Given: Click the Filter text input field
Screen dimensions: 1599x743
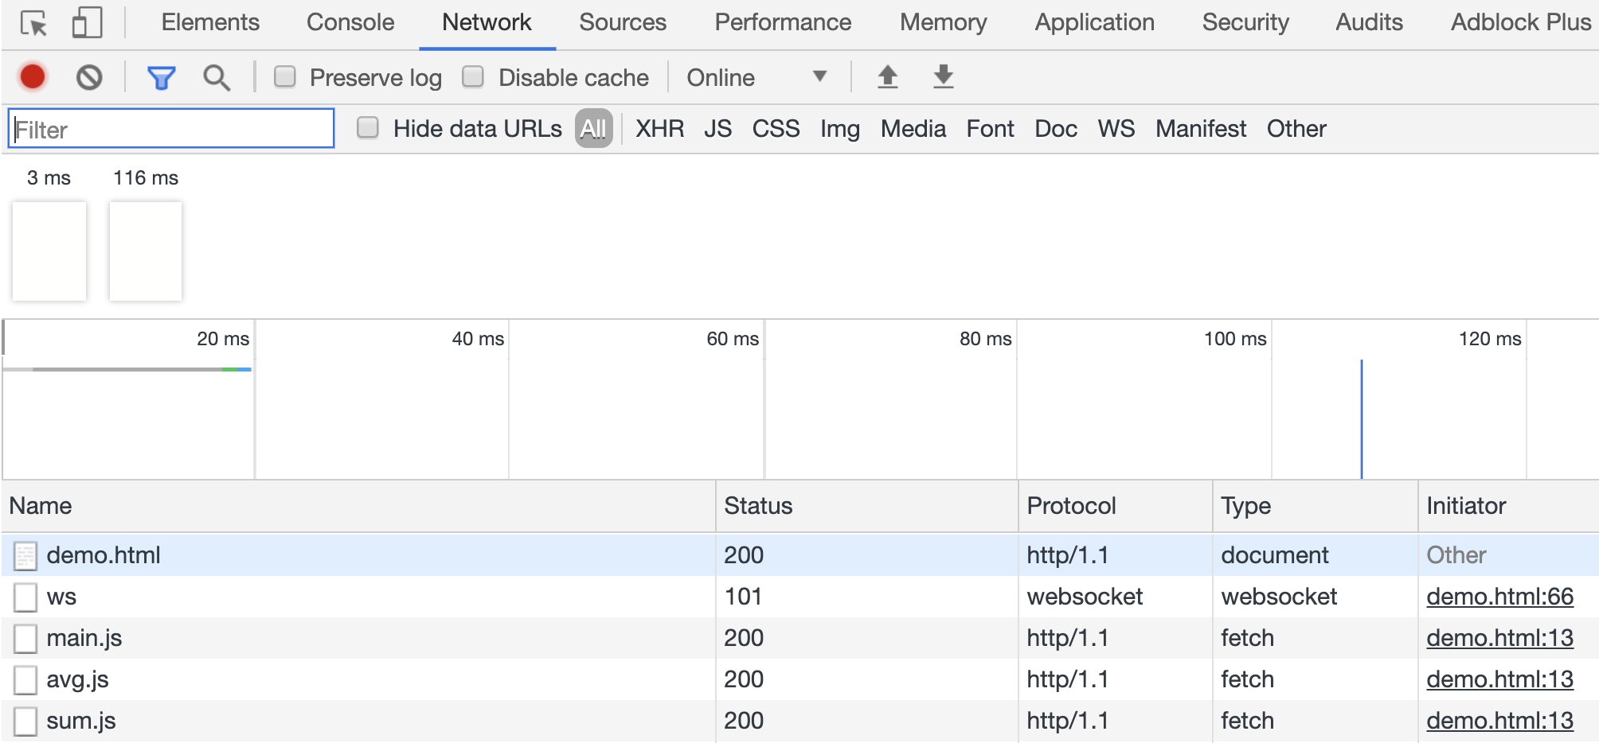Looking at the screenshot, I should (x=171, y=129).
